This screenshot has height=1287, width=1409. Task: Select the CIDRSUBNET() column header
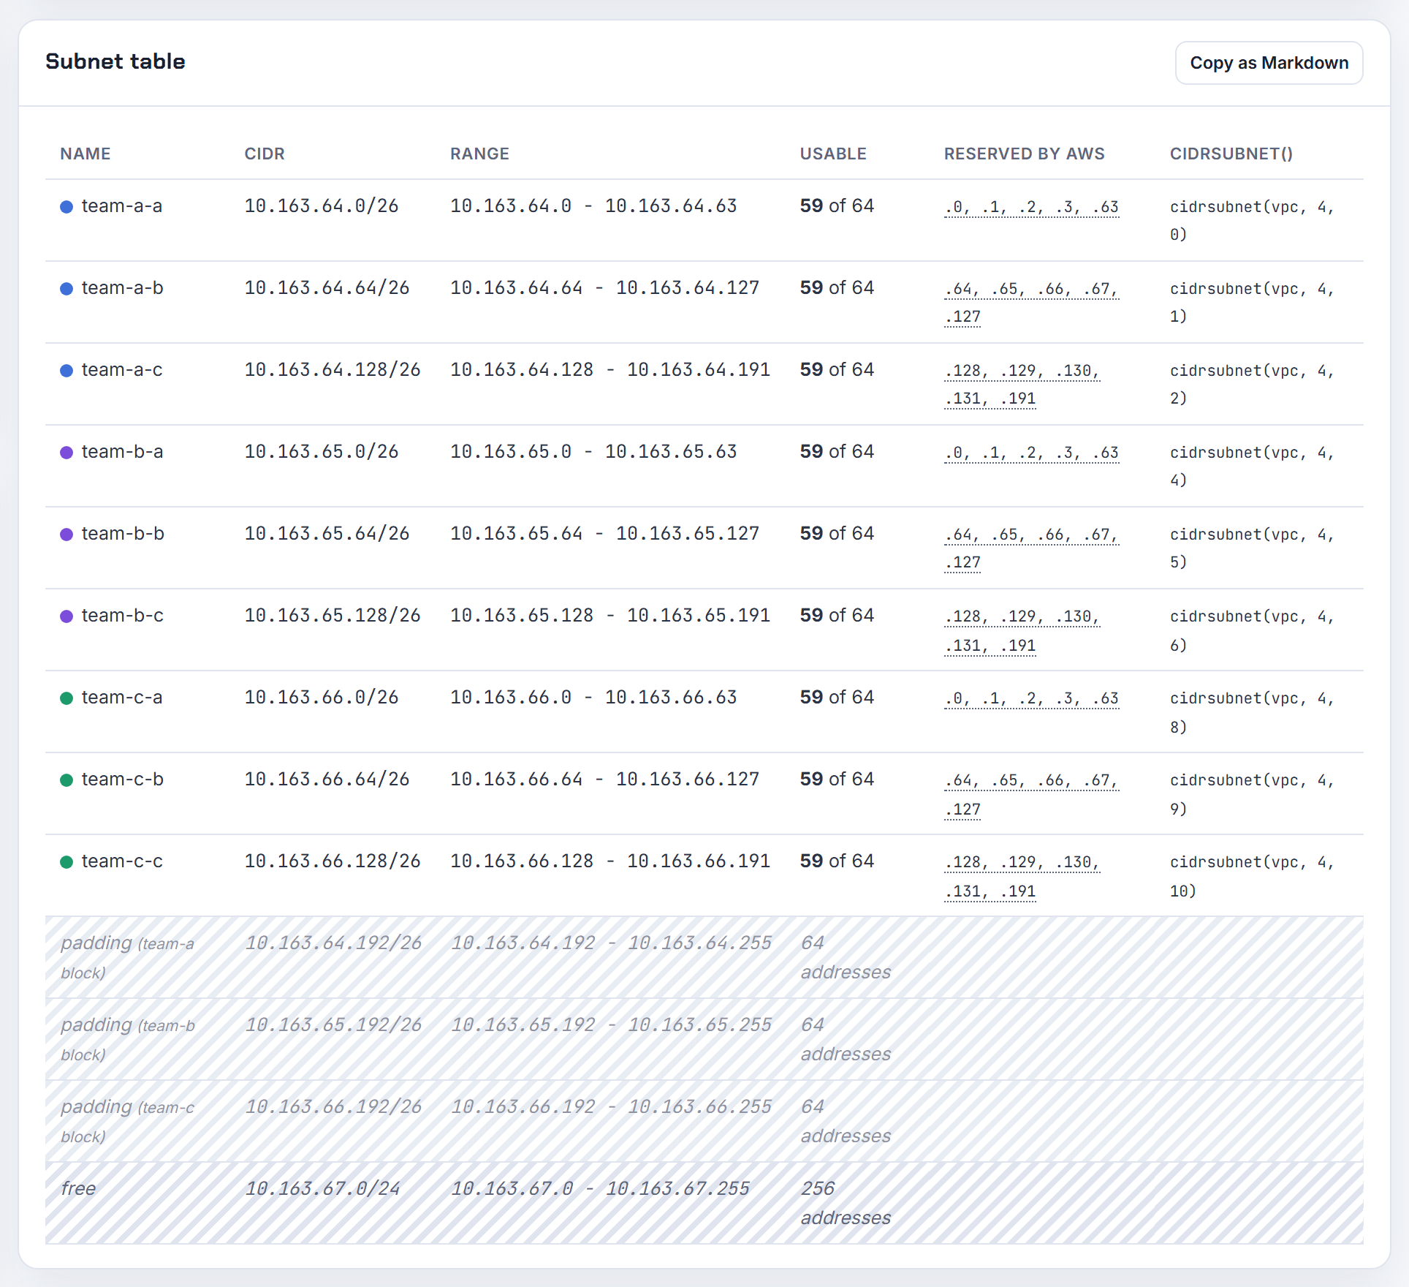pyautogui.click(x=1231, y=154)
